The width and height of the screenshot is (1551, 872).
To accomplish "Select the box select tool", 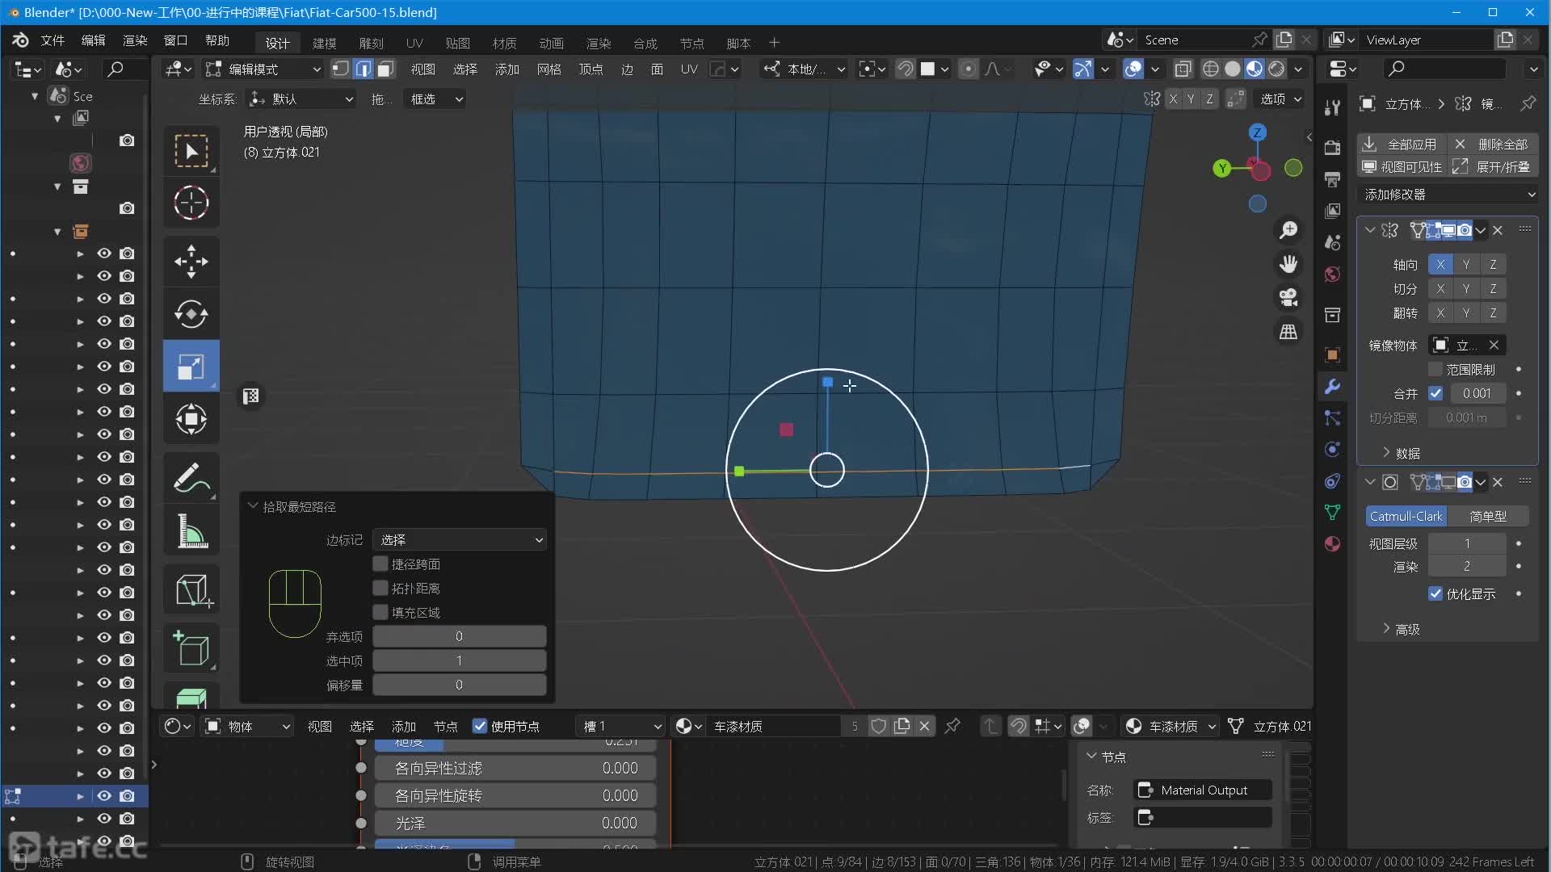I will (191, 151).
